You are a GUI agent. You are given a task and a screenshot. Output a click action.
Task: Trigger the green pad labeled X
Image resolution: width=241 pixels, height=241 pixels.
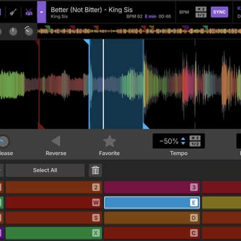pyautogui.click(x=54, y=233)
